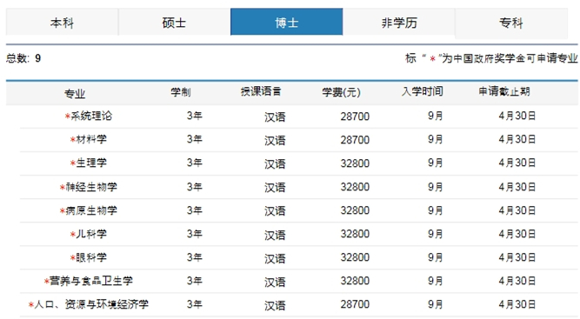Click 9月 in the 生理学 row
Viewport: 580px width, 319px height.
(x=436, y=163)
